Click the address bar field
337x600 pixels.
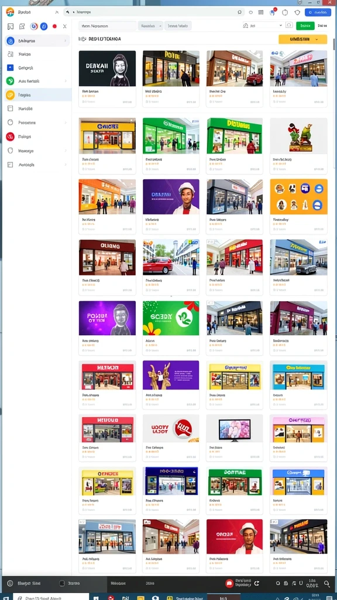pyautogui.click(x=154, y=12)
